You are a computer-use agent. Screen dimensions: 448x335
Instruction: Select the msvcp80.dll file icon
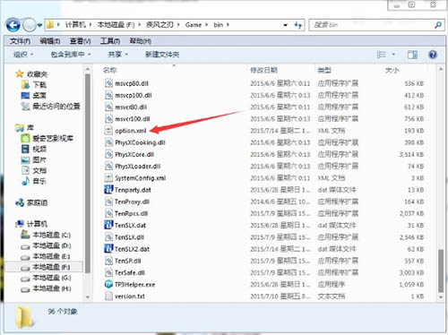point(108,83)
